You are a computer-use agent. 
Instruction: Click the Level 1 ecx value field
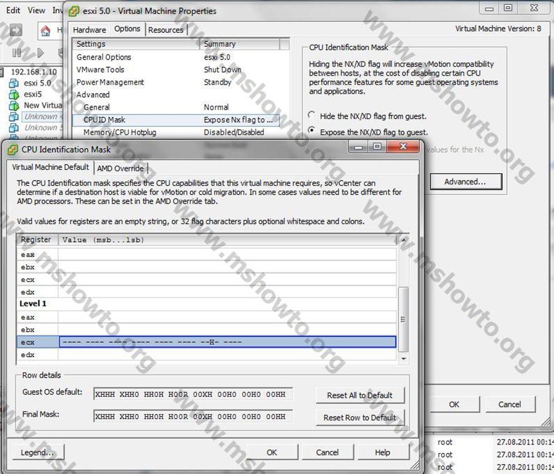point(227,342)
